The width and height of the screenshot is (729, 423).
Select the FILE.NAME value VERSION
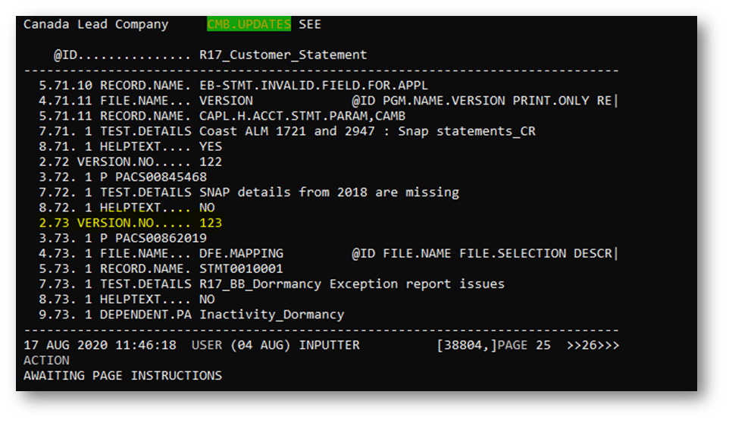click(x=226, y=100)
